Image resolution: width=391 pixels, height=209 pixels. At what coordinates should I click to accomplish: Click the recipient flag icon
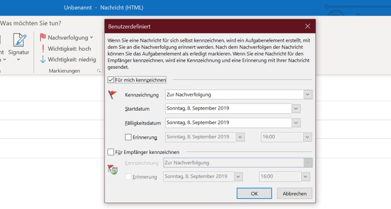click(112, 169)
